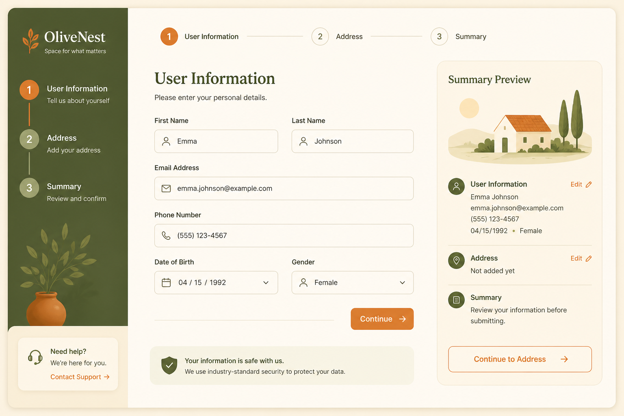Click the calendar icon in Date of Birth
Screen dimensions: 624x416
pyautogui.click(x=166, y=282)
